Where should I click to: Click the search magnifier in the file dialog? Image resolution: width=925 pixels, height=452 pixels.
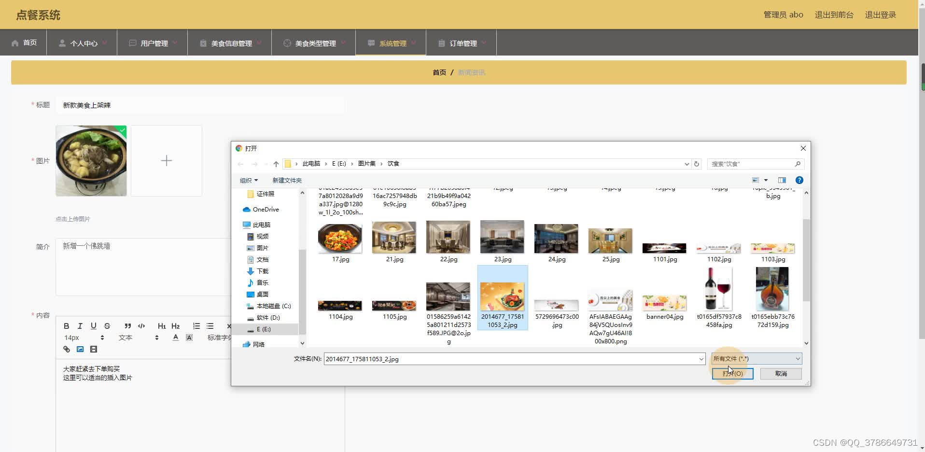tap(798, 164)
